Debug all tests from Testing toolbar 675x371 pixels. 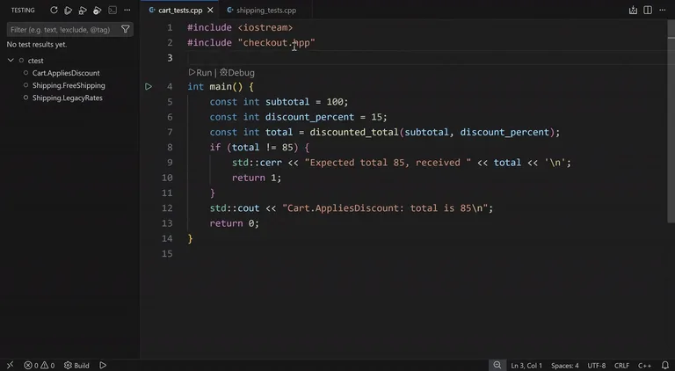point(83,10)
